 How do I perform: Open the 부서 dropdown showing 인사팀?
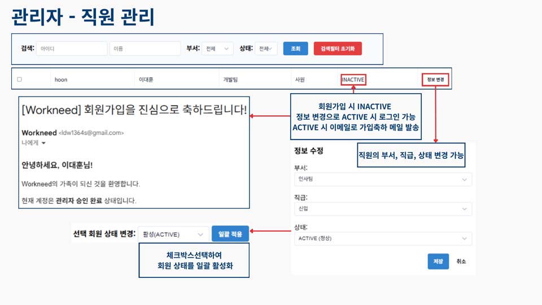383,180
